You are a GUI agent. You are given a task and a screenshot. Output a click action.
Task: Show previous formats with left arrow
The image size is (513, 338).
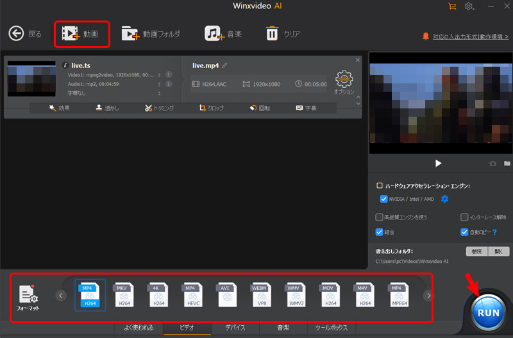tap(61, 296)
